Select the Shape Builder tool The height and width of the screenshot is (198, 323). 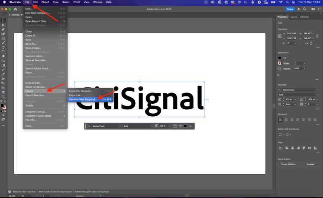[x=3, y=61]
